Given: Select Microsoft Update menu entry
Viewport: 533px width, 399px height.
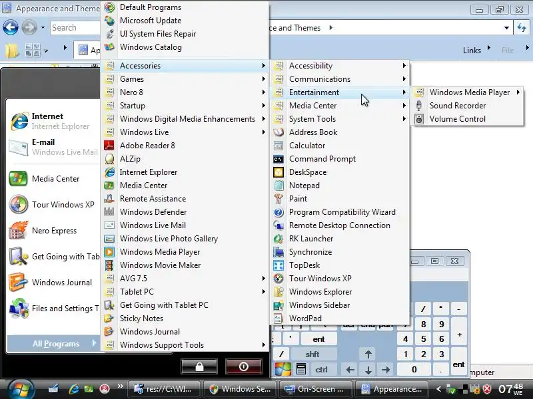Looking at the screenshot, I should (185, 21).
